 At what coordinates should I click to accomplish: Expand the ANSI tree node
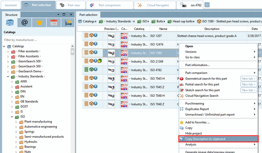(12, 82)
